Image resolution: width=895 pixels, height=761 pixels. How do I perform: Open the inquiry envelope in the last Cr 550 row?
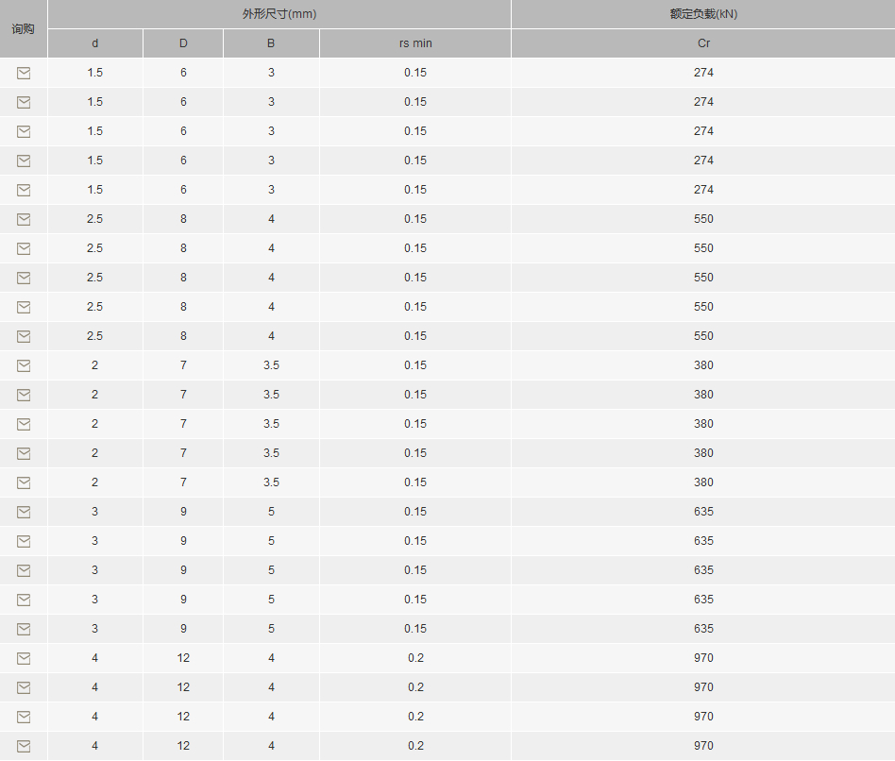24,336
